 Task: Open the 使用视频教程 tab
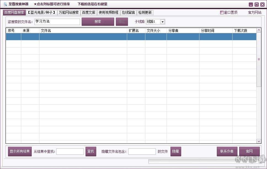coord(108,13)
